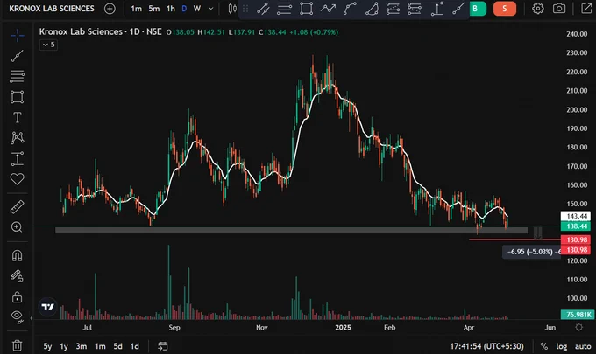The width and height of the screenshot is (596, 354).
Task: Switch to 1m timeframe in top bar
Action: pyautogui.click(x=136, y=9)
